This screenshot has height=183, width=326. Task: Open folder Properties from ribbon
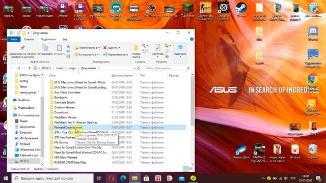157,51
